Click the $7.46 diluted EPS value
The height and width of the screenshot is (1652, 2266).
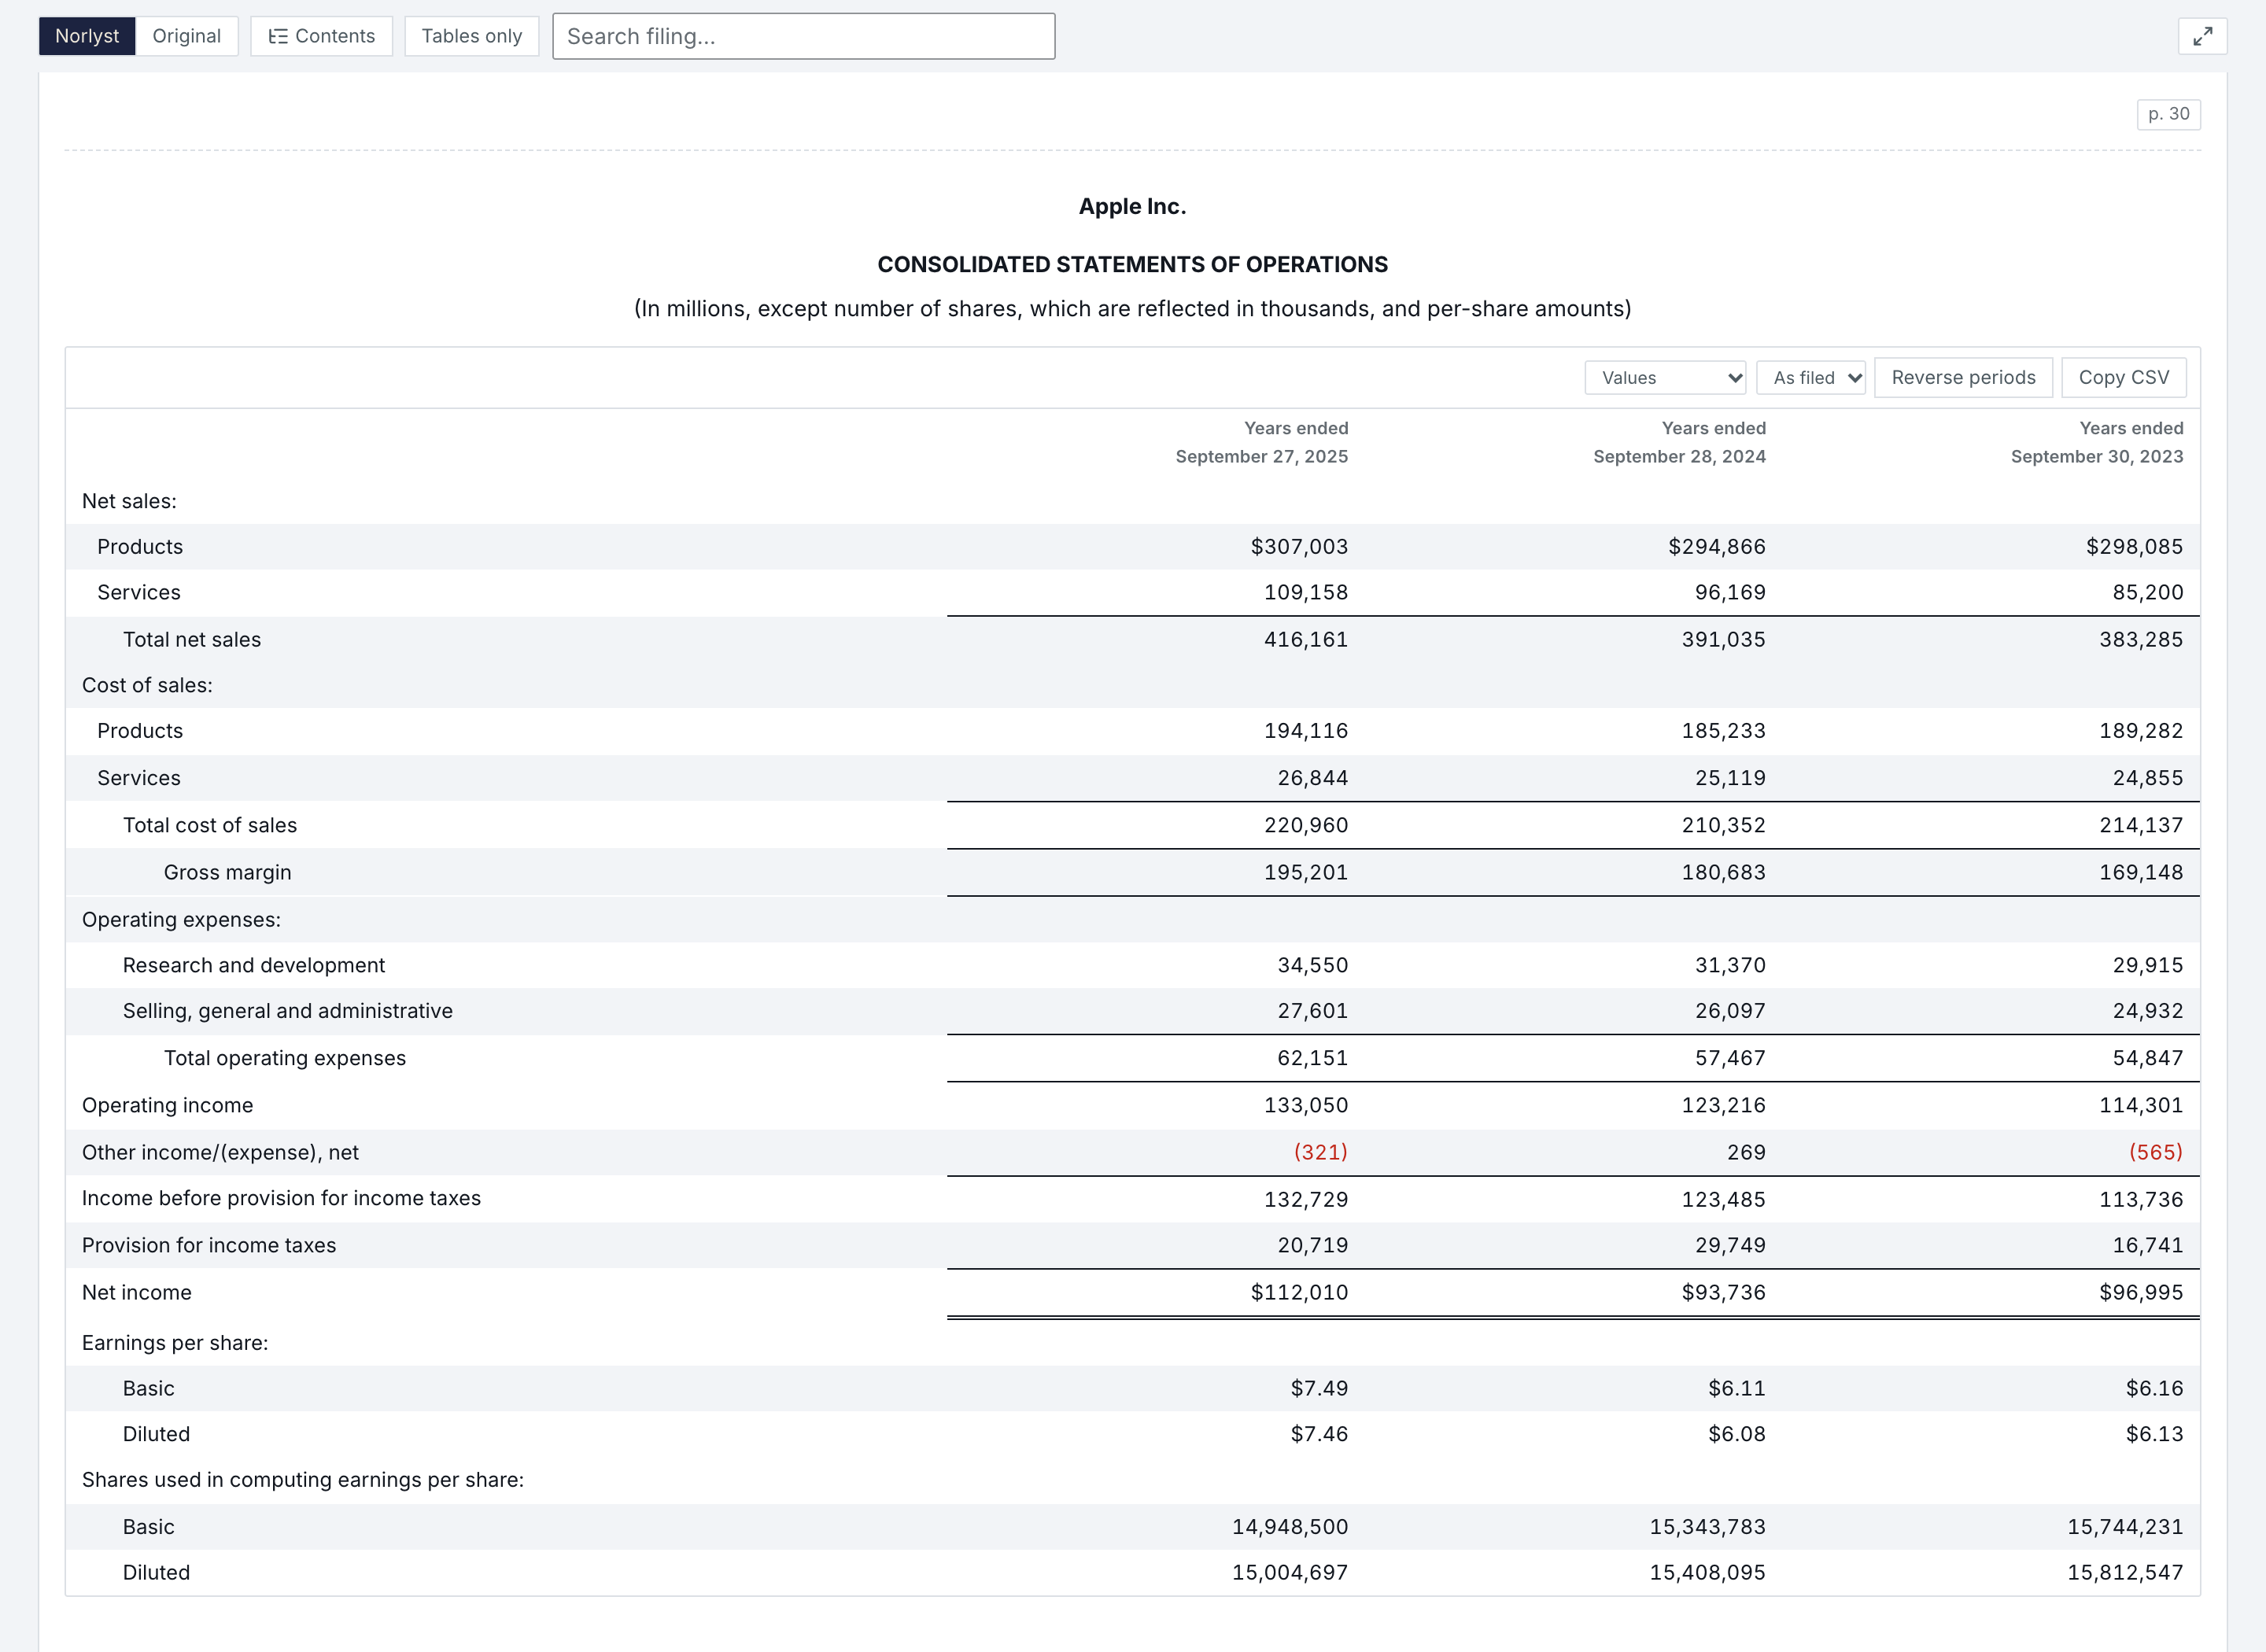coord(1320,1435)
